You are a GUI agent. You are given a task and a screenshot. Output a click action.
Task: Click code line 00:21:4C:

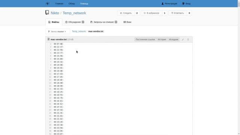[58, 113]
